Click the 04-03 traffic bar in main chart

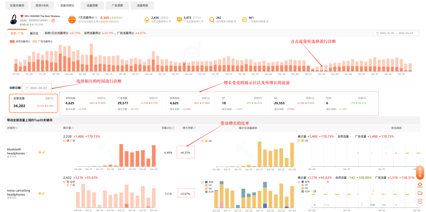(x=321, y=69)
